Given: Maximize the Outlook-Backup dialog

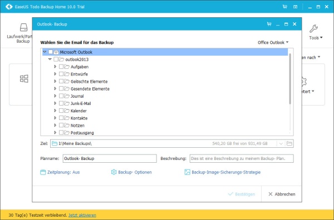Looking at the screenshot, I should pyautogui.click(x=286, y=24).
